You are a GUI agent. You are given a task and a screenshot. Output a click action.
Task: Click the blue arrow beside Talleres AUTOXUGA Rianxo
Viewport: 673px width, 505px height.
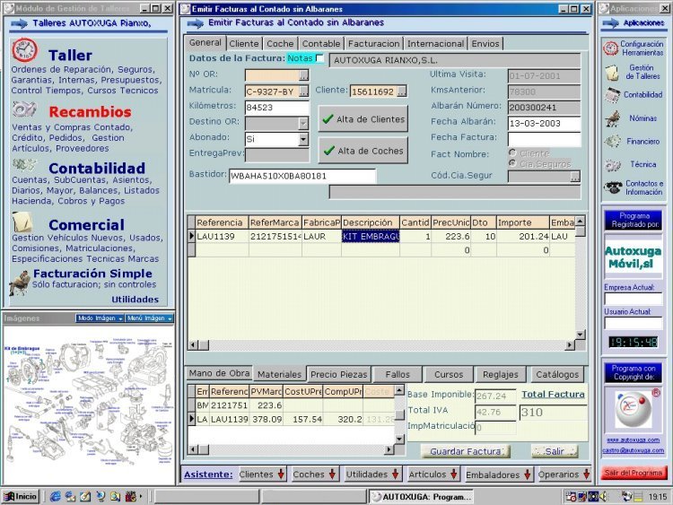(x=19, y=24)
